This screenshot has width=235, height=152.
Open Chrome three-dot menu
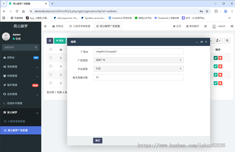232,11
